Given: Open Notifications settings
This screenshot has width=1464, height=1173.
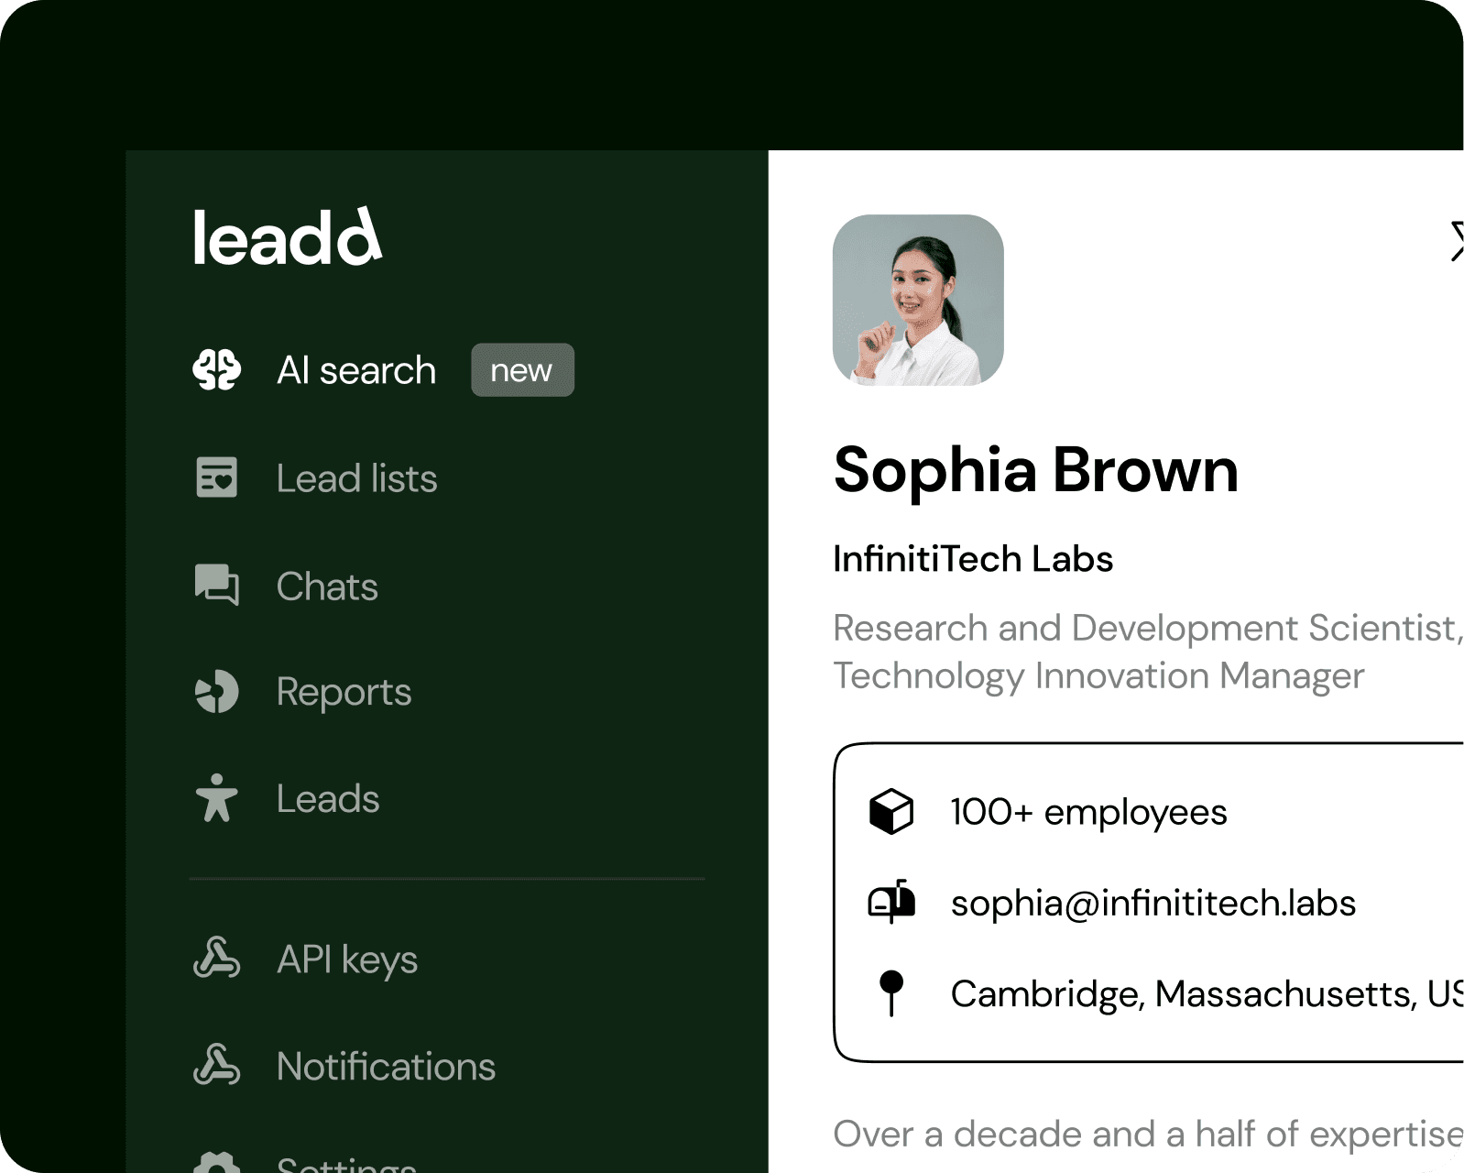Looking at the screenshot, I should (x=386, y=1067).
